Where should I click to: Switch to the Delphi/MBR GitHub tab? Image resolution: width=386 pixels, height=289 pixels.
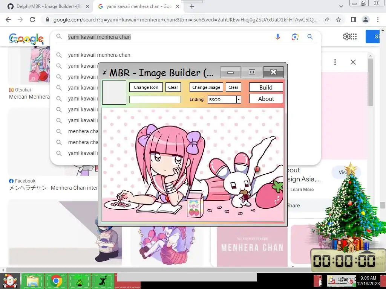(x=48, y=6)
